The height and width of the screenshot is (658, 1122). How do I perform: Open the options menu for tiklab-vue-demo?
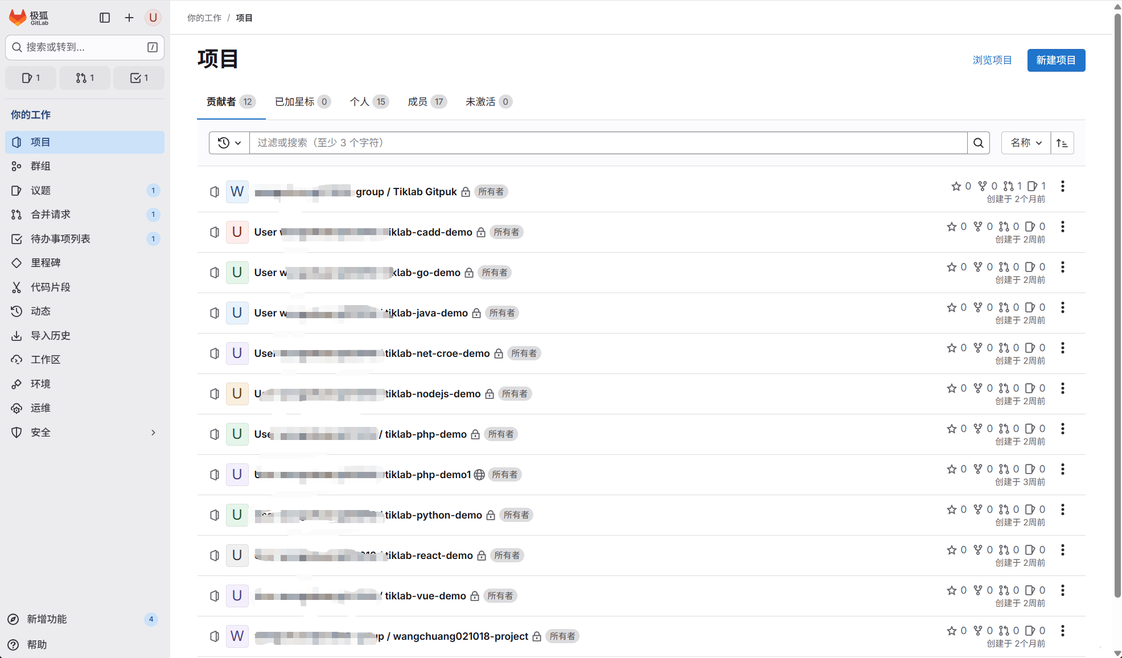pyautogui.click(x=1063, y=590)
